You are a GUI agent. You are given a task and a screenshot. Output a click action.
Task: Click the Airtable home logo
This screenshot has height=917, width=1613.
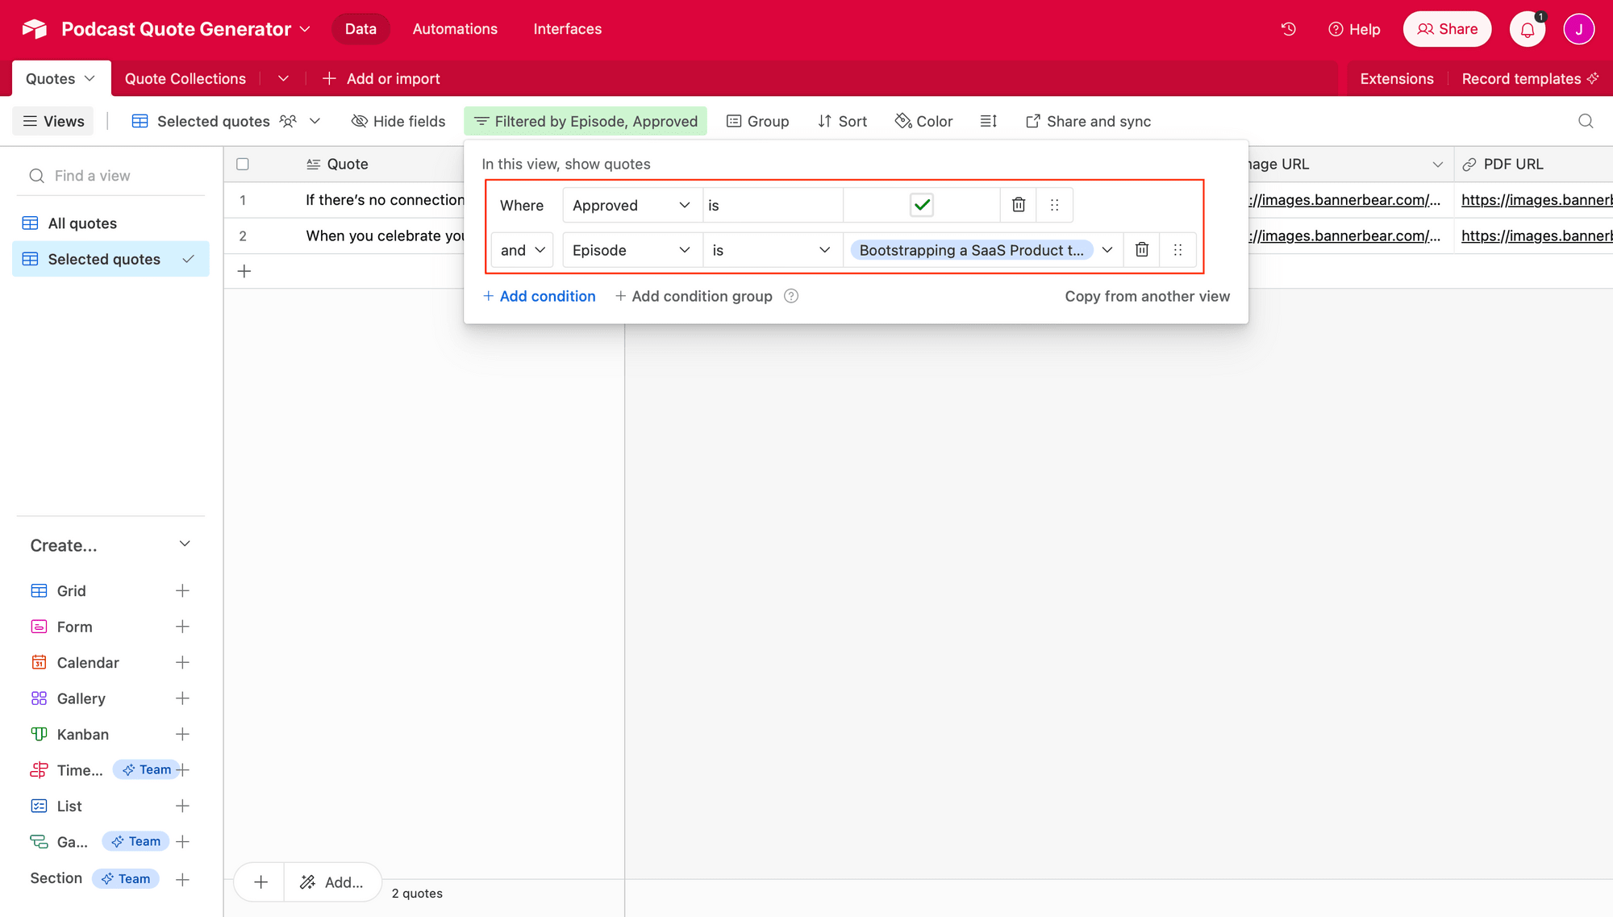(32, 28)
